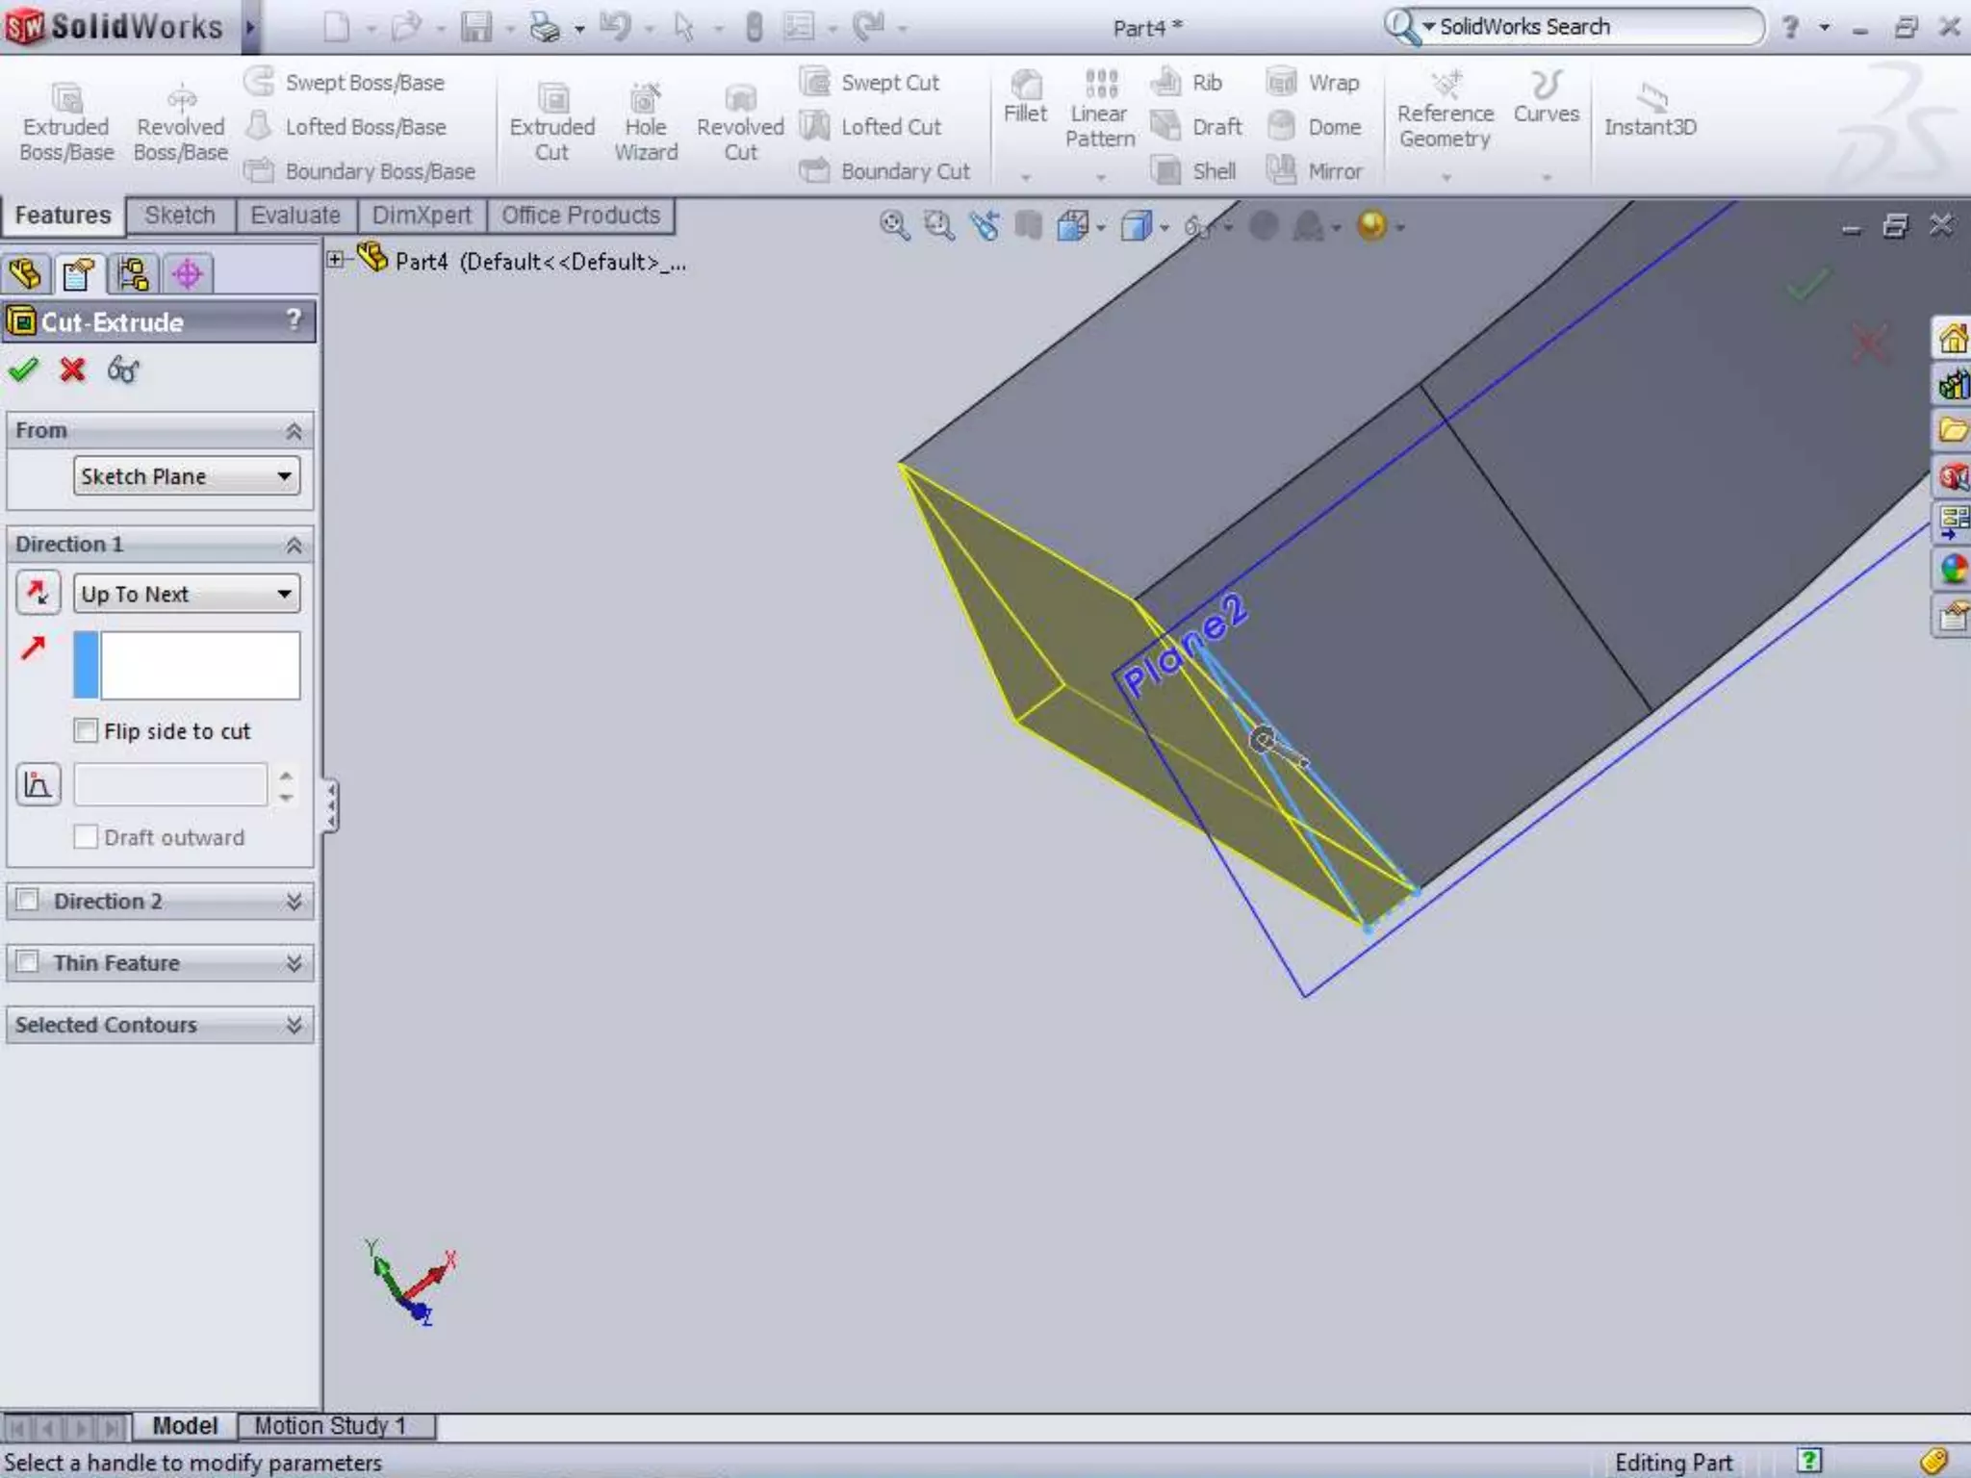The height and width of the screenshot is (1478, 1971).
Task: Switch to the Sketch tab
Action: [x=180, y=216]
